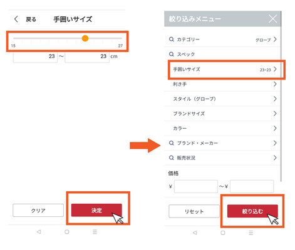Viewport: 295px width, 250px height.
Task: Open the カラー filter row
Action: (222, 128)
